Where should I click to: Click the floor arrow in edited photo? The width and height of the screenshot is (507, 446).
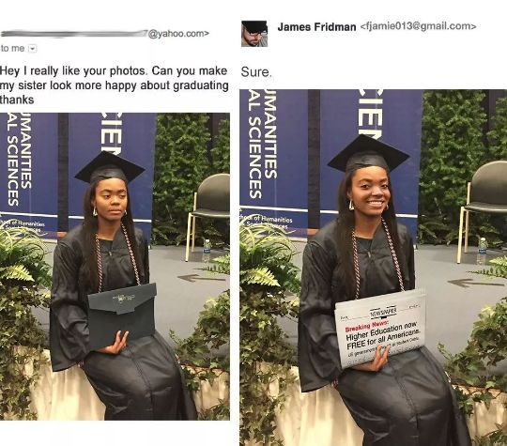[471, 283]
